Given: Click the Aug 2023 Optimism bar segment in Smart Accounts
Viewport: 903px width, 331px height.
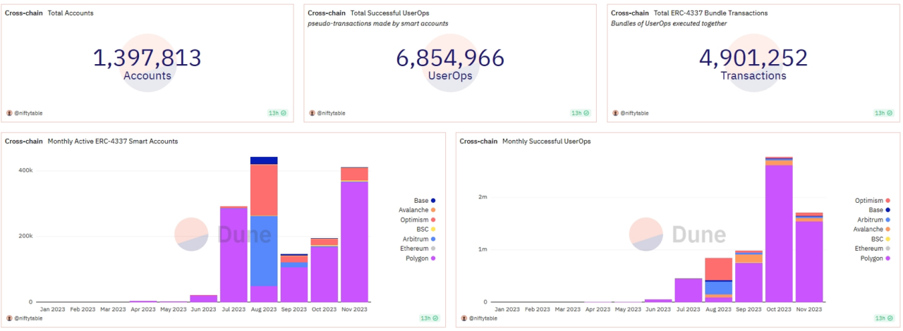Looking at the screenshot, I should pyautogui.click(x=264, y=189).
